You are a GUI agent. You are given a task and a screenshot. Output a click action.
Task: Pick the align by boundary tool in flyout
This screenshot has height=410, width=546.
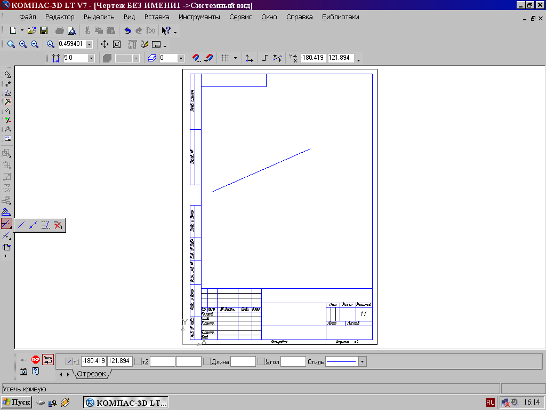[45, 225]
